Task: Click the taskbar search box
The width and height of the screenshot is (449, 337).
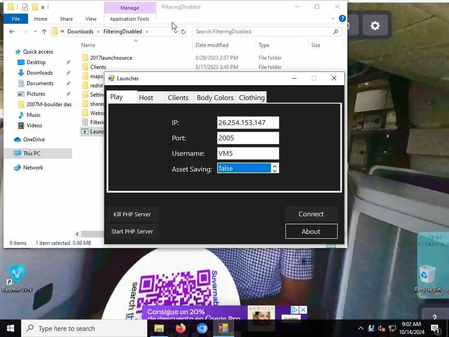Action: click(84, 328)
